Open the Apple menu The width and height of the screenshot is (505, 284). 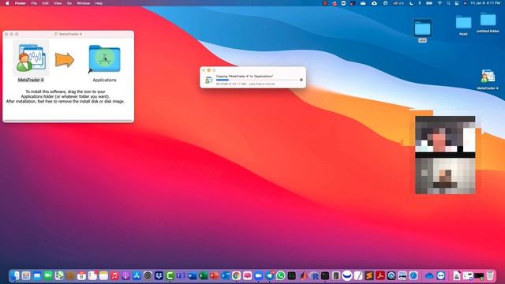[x=7, y=3]
